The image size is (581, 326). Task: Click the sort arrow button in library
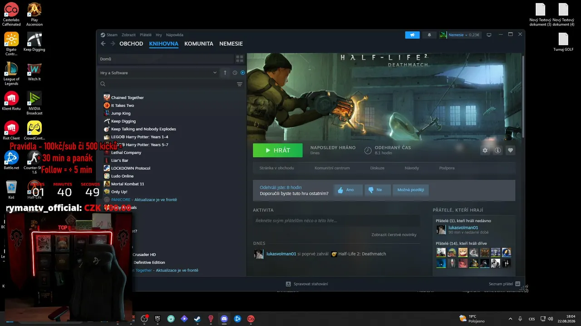point(225,73)
